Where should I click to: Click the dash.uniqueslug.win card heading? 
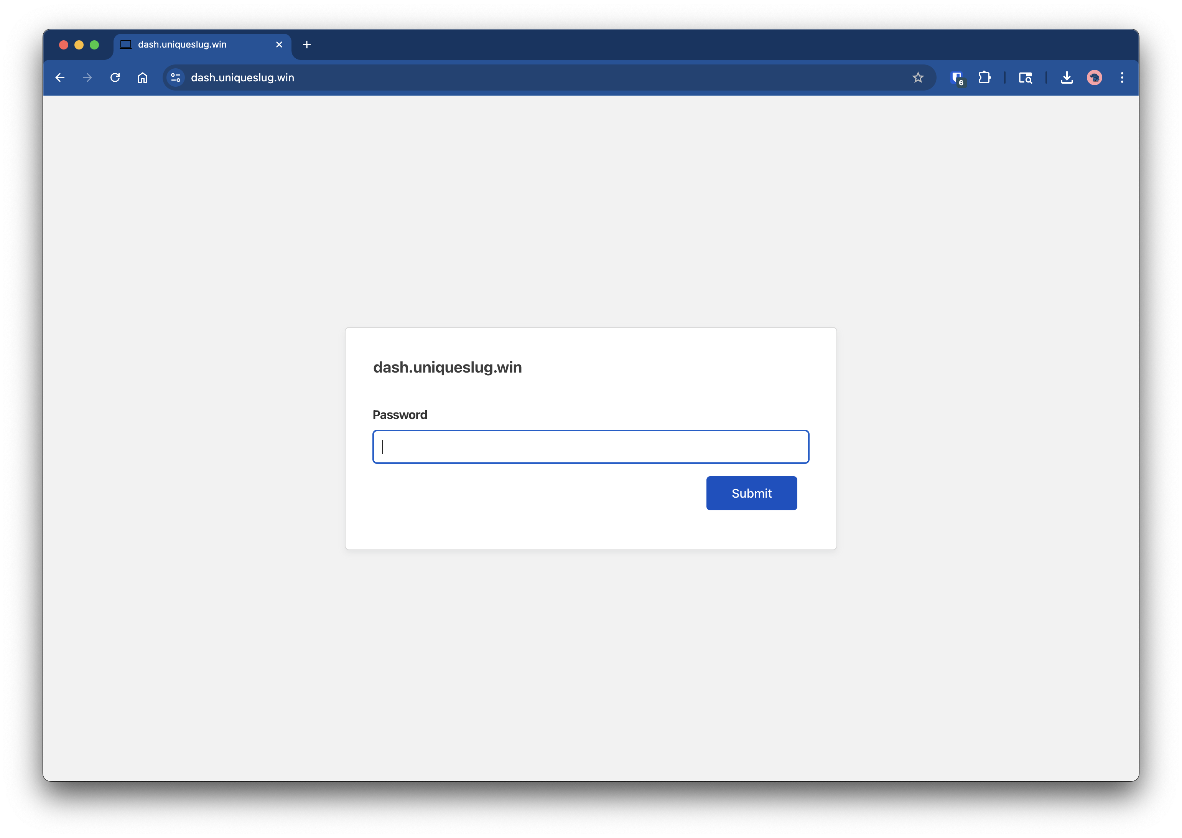pos(447,367)
